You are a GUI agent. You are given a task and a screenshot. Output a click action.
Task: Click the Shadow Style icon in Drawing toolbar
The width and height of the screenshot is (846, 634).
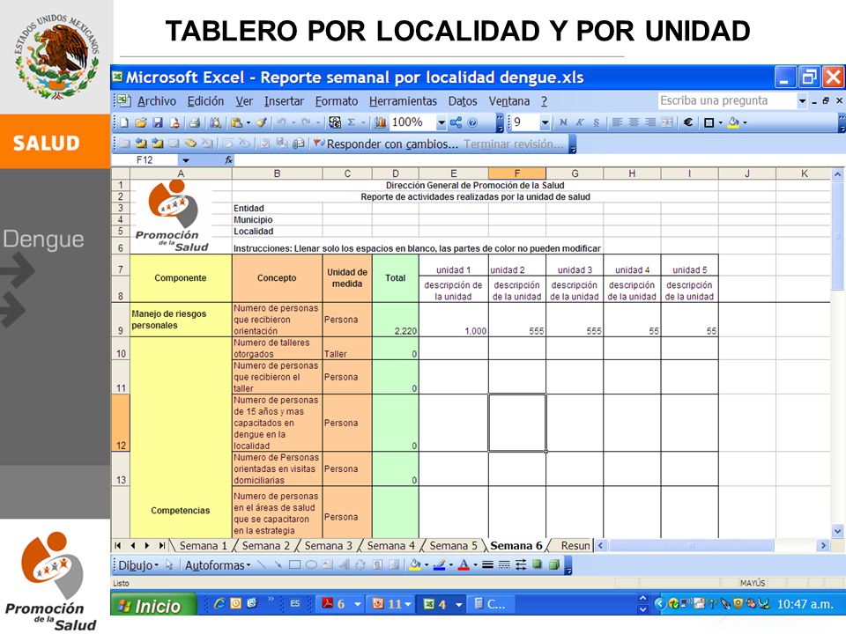537,565
